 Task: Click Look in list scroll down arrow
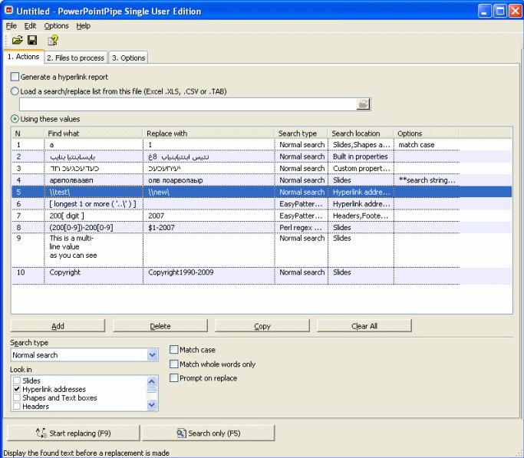(152, 405)
